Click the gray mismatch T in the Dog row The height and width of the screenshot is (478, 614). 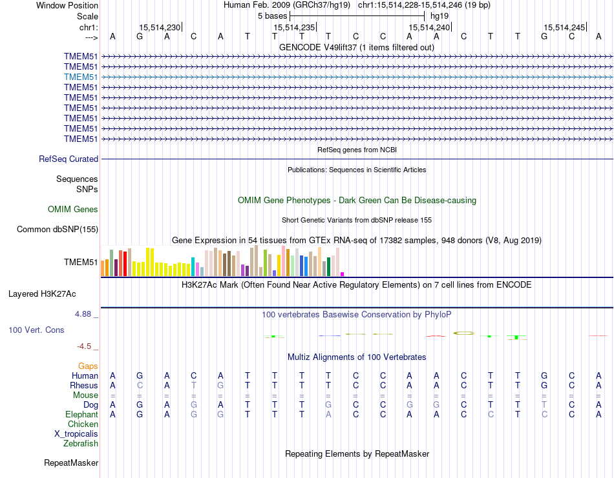pyautogui.click(x=544, y=405)
